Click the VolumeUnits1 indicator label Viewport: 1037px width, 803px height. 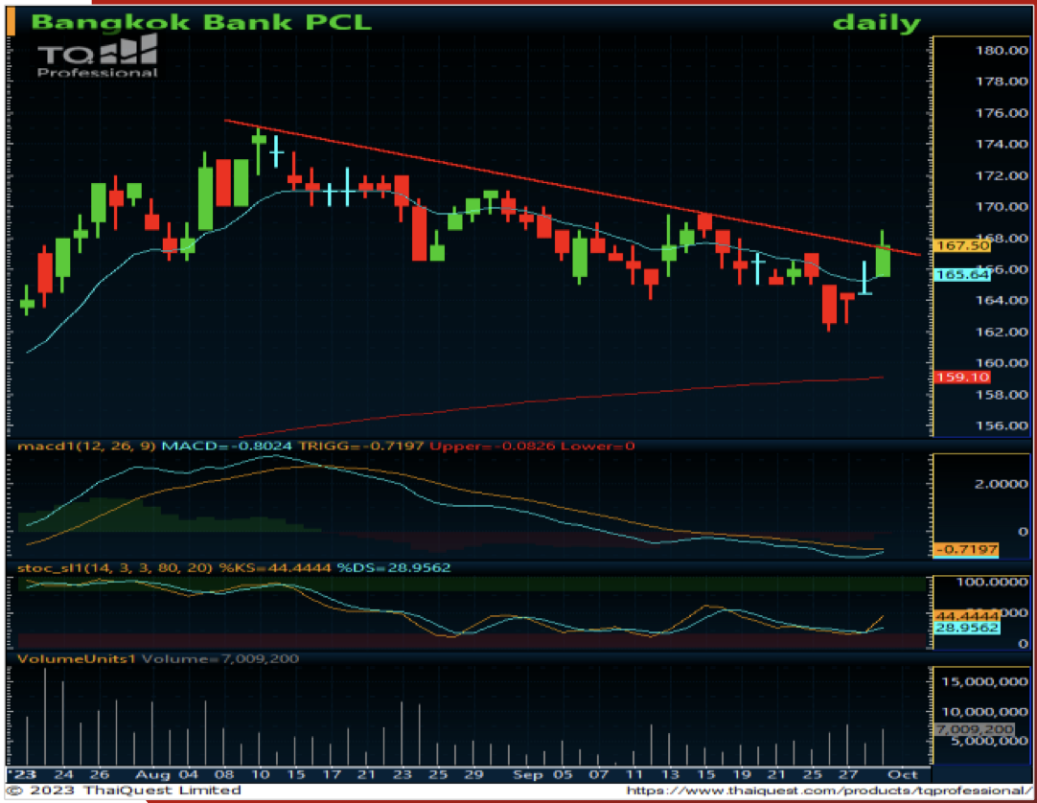[77, 659]
